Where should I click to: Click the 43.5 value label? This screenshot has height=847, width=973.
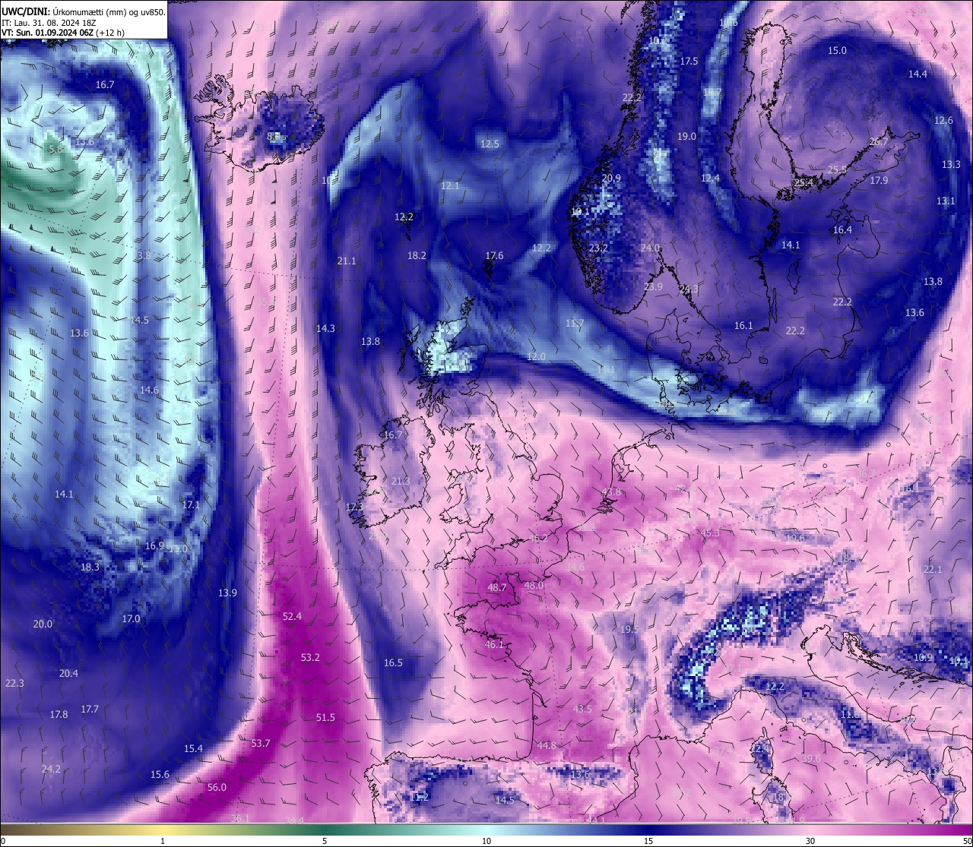pyautogui.click(x=582, y=709)
